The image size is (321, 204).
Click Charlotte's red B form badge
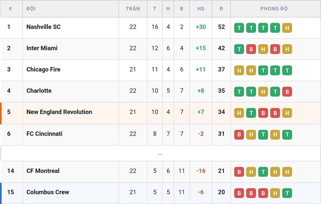point(287,92)
